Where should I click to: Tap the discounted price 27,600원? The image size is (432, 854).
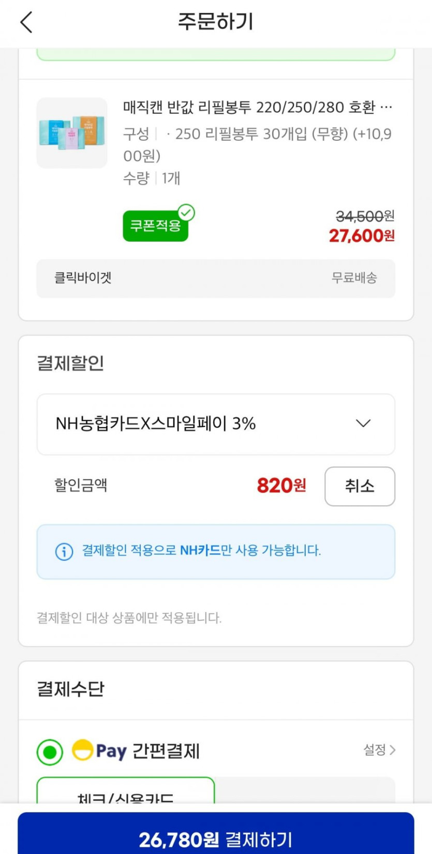(361, 236)
